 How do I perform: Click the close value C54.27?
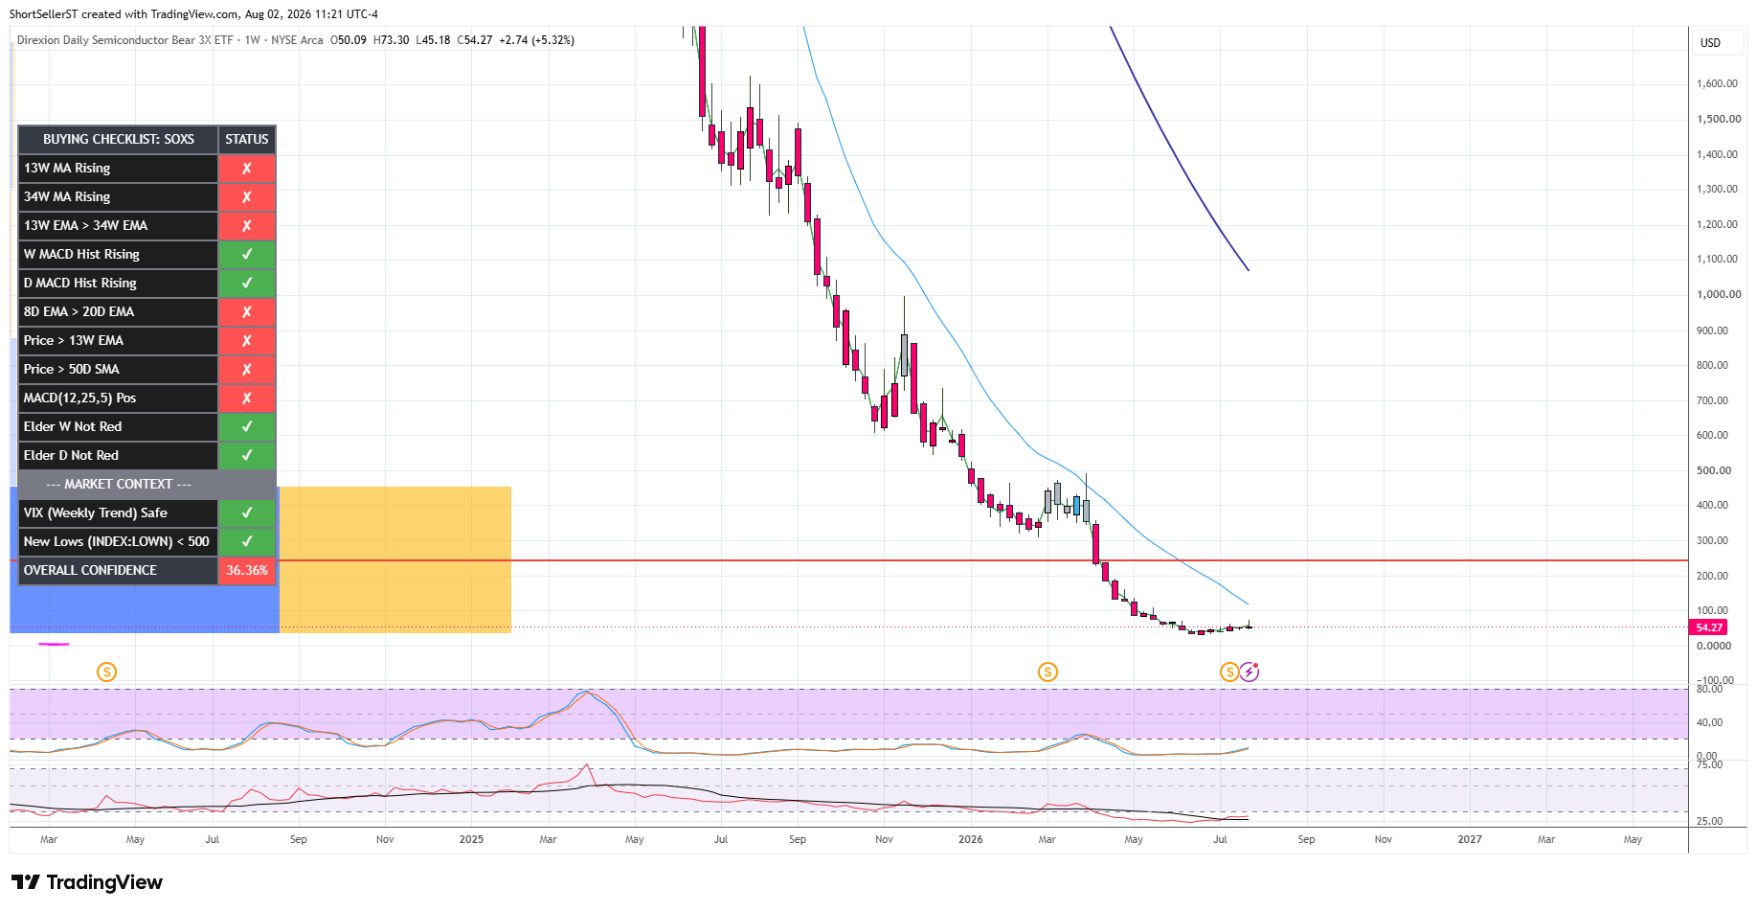click(x=475, y=40)
